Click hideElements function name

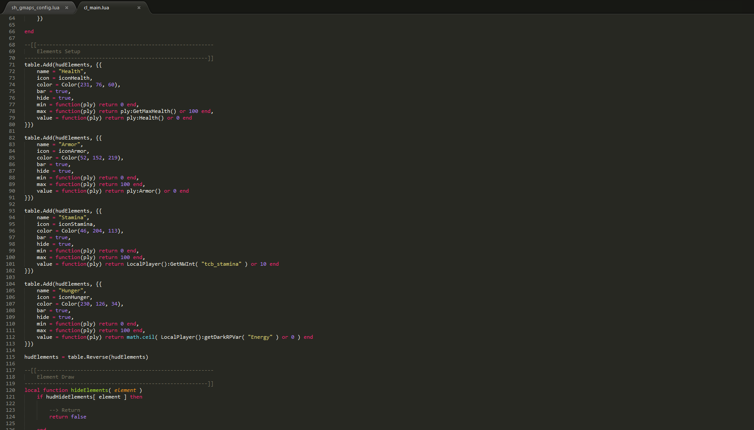click(90, 390)
